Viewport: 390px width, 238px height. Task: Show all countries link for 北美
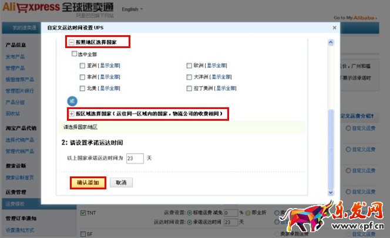point(109,89)
